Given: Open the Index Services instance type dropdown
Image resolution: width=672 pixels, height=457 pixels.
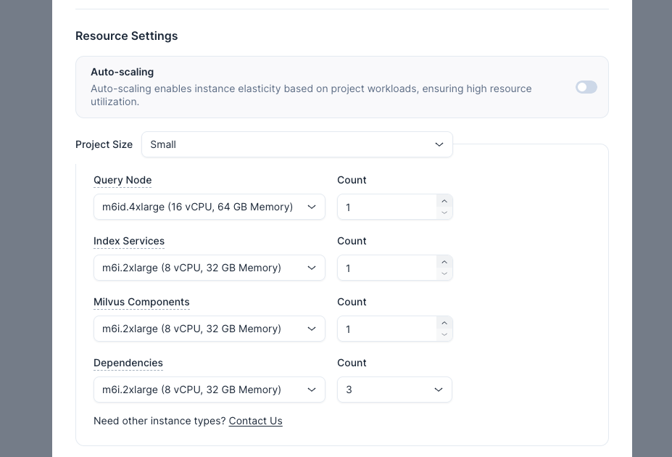Looking at the screenshot, I should (209, 268).
